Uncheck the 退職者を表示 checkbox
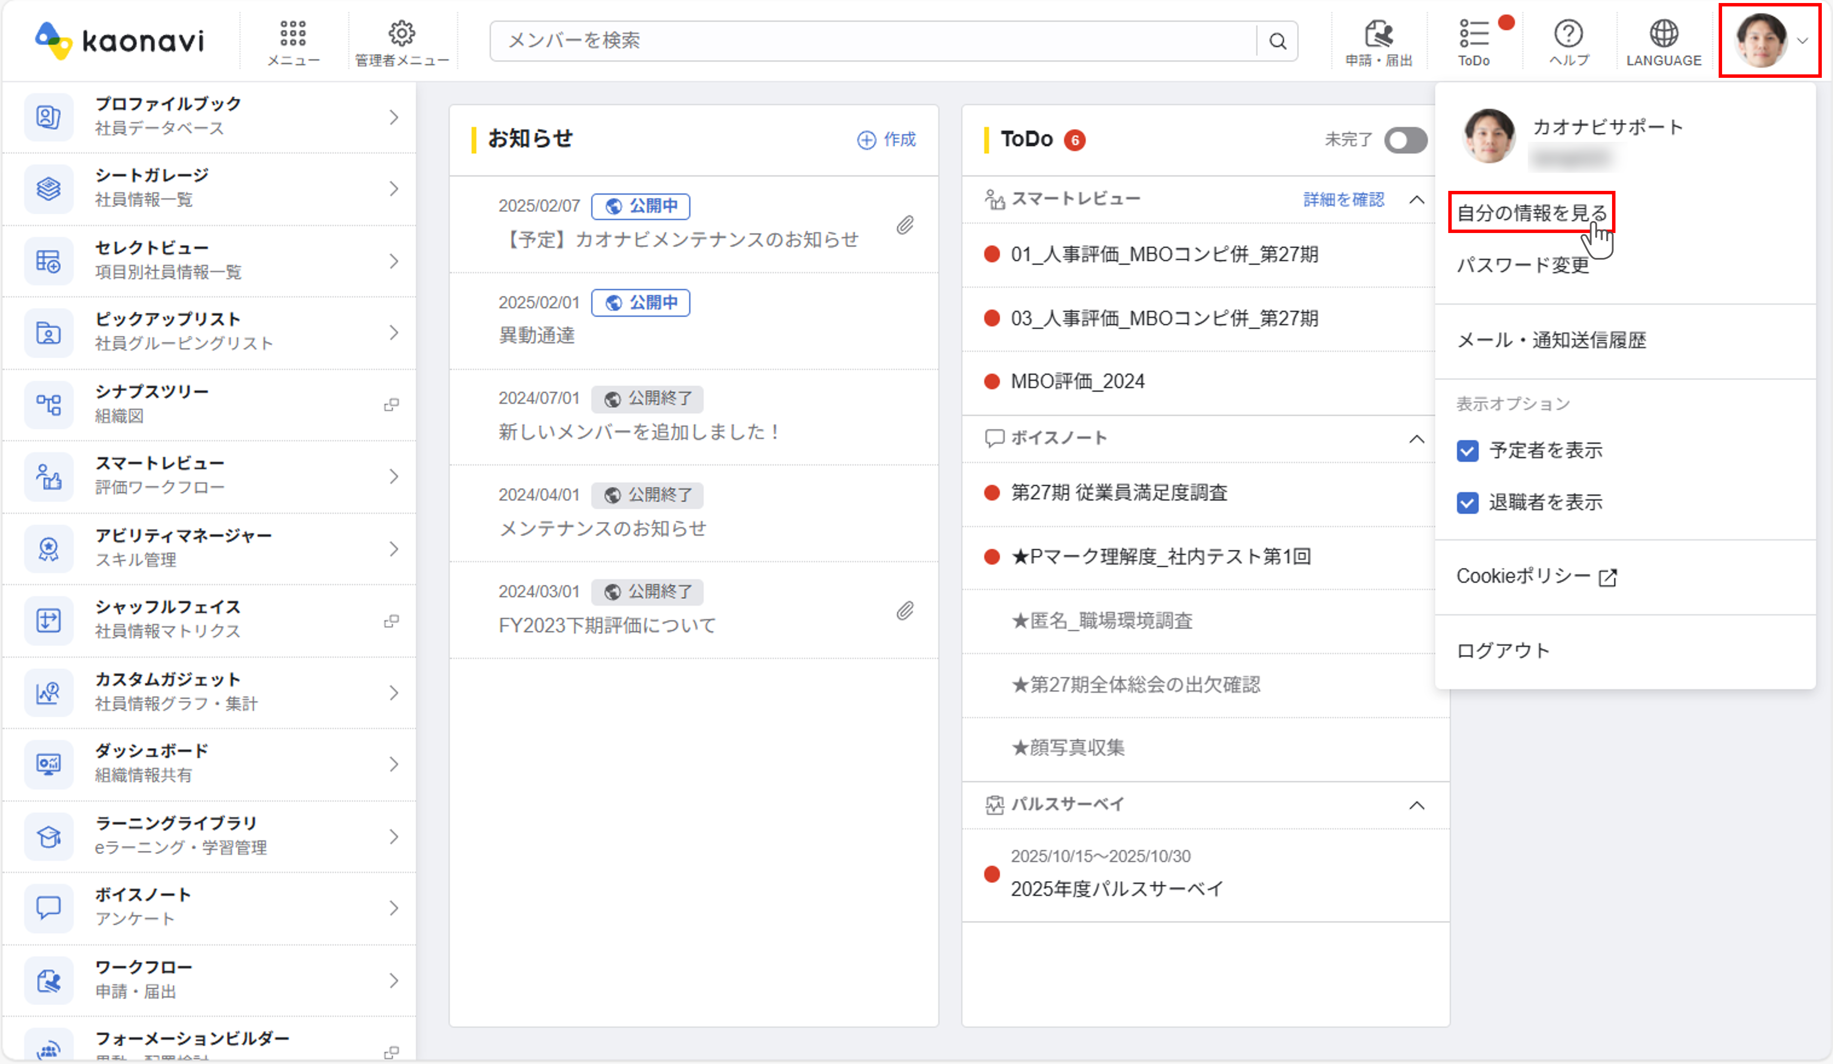 click(1467, 503)
